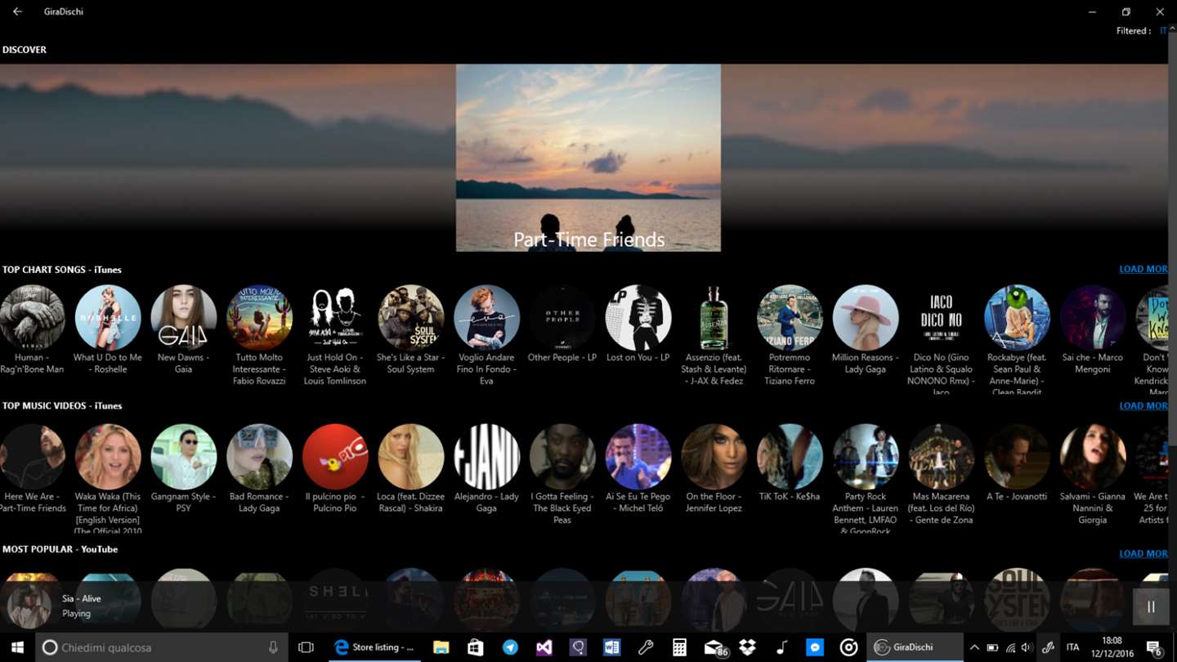Select Lost on You by LP
The image size is (1177, 662).
tap(638, 318)
